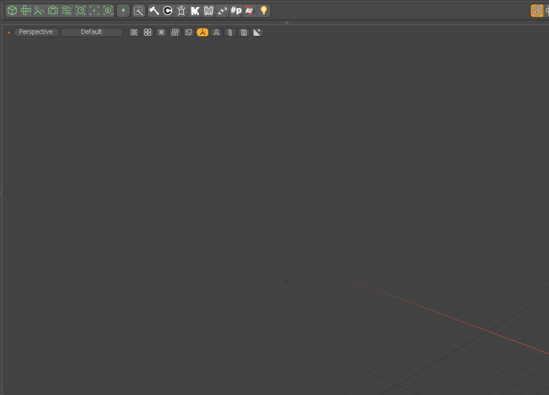The image size is (549, 395).
Task: Click the stitched line kit icon
Action: coord(222,11)
